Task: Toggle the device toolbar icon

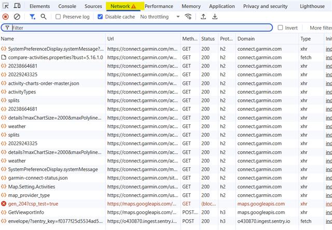Action: point(17,6)
